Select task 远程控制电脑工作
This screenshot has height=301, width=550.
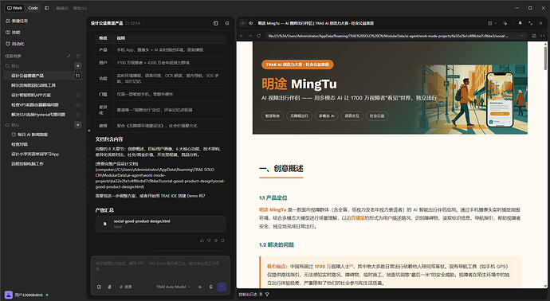(x=27, y=164)
